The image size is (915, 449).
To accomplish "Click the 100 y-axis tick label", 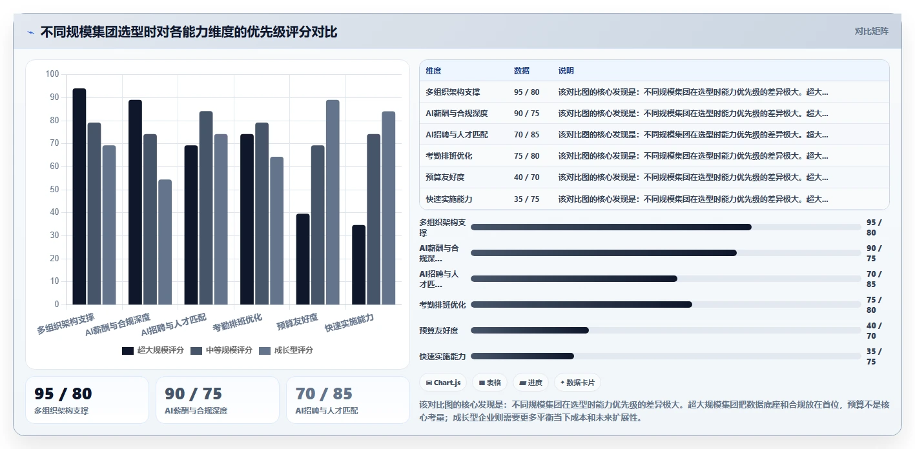I will click(x=52, y=74).
